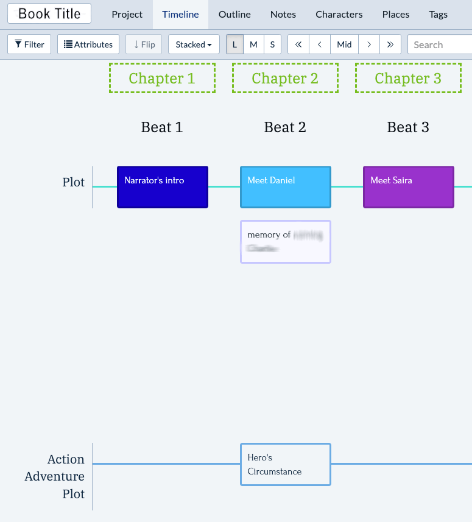Image resolution: width=472 pixels, height=522 pixels.
Task: Expand the Stacked view dropdown
Action: [x=194, y=44]
